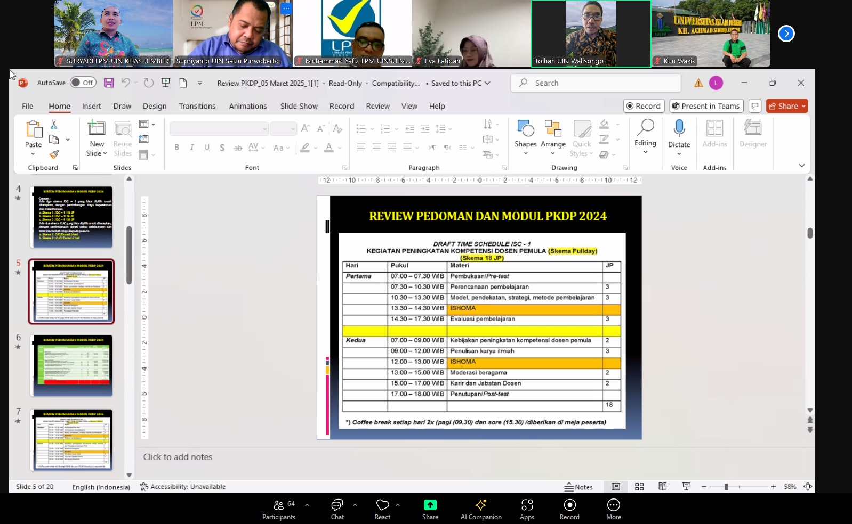
Task: Switch to the Slide Show tab
Action: (299, 106)
